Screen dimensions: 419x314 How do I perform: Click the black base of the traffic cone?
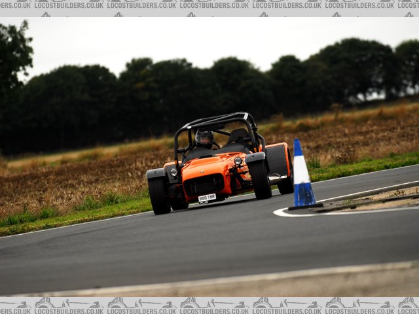pyautogui.click(x=306, y=207)
